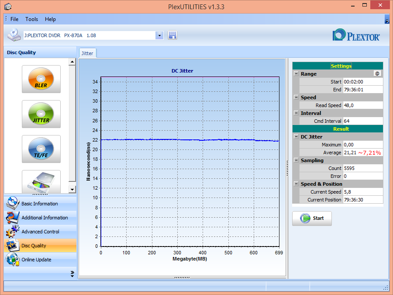The height and width of the screenshot is (295, 393).
Task: Open Basic Information section
Action: point(40,203)
